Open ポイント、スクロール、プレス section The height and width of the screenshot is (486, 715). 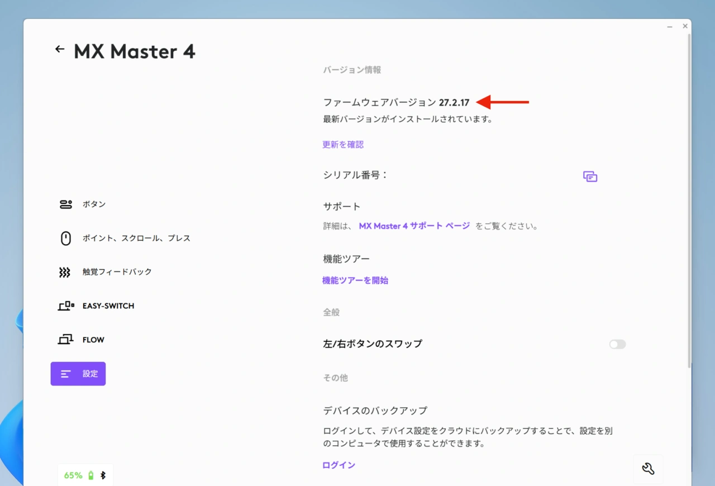[125, 239]
